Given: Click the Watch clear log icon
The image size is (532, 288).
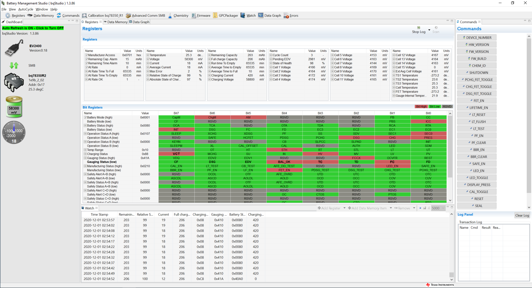Looking at the screenshot, I should point(429,208).
